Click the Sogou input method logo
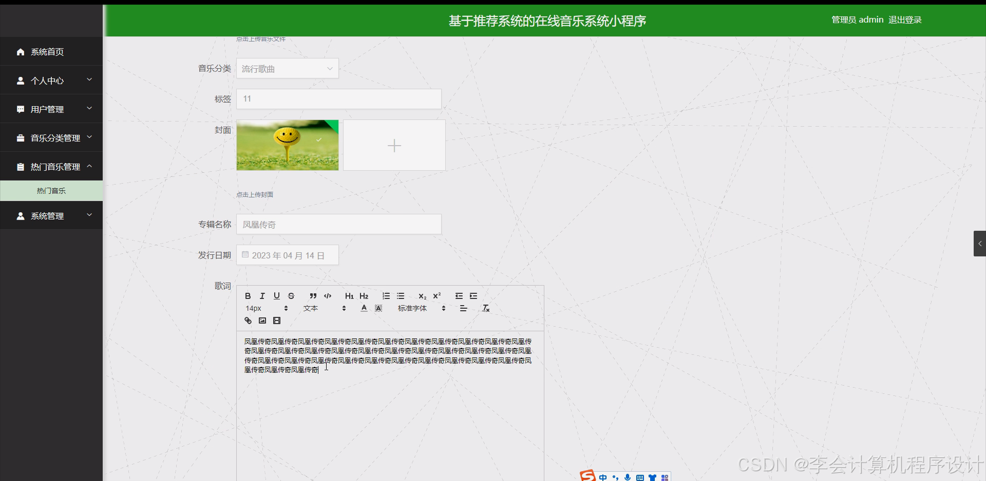Screen dimensions: 986x481 pos(587,476)
